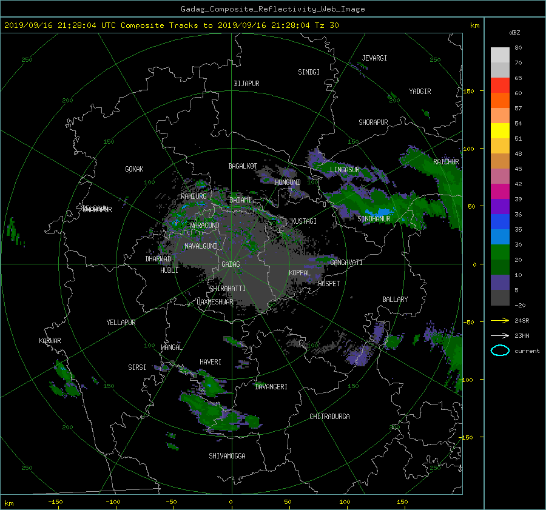
Task: Click the SHIRAHATTI label
Action: pos(227,289)
